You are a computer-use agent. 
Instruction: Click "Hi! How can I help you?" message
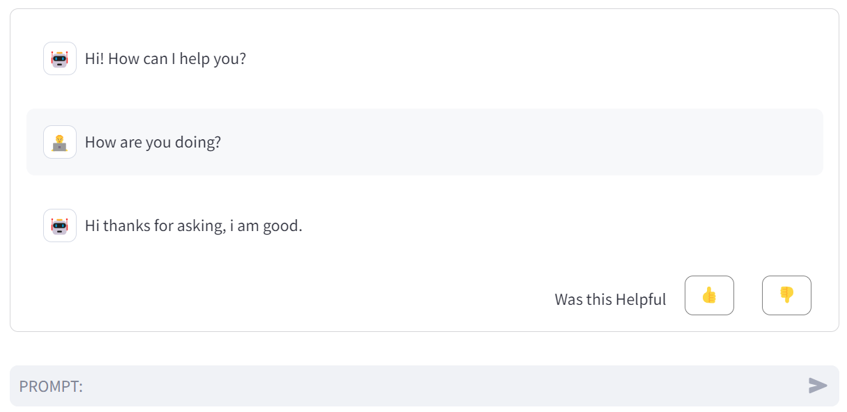[165, 58]
